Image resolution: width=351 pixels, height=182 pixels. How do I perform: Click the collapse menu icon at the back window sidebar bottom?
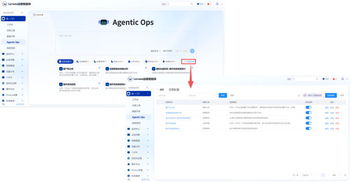pyautogui.click(x=3, y=104)
